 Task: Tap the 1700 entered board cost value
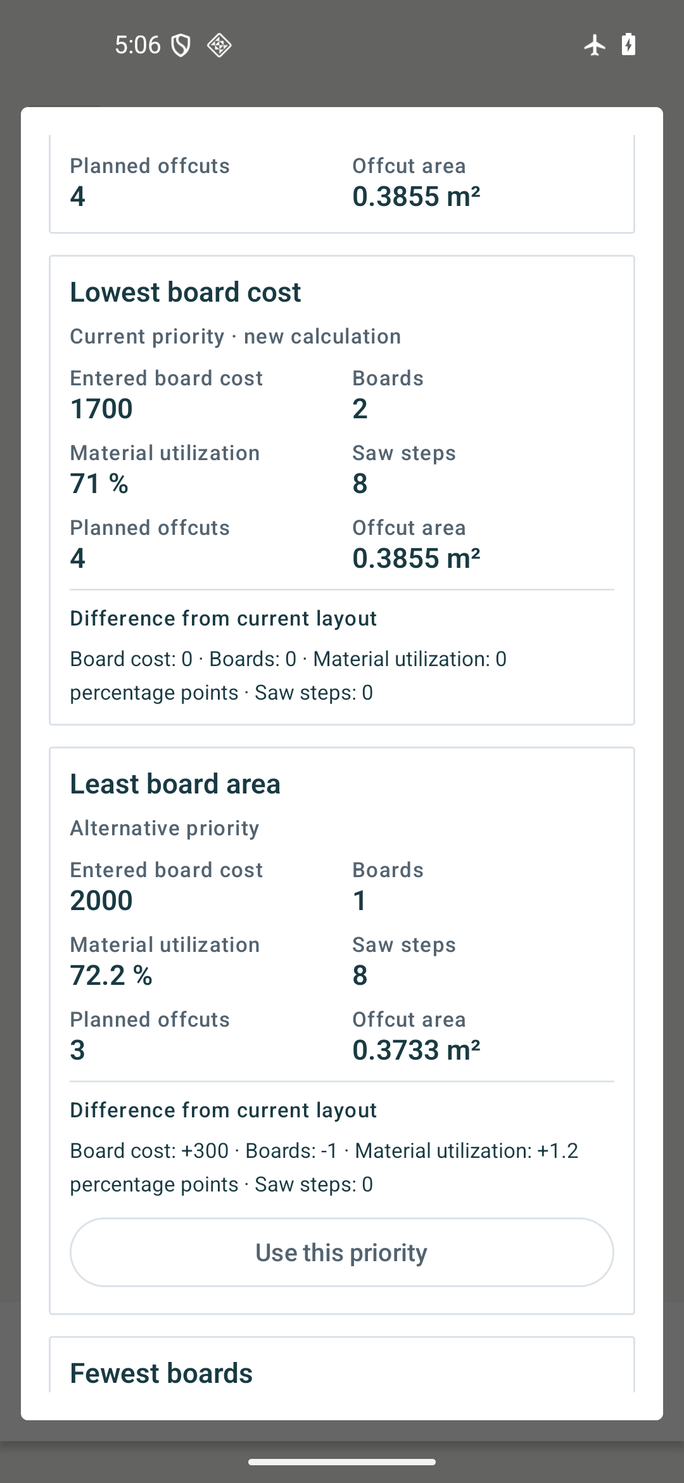point(101,409)
